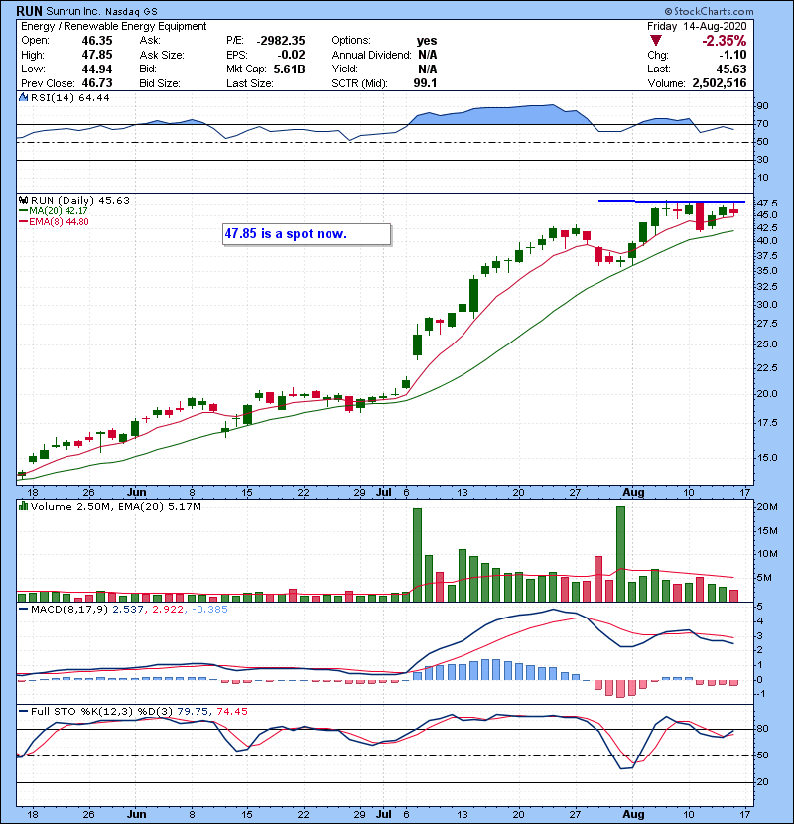The image size is (794, 824).
Task: Click the blue Full STO legend line marker
Action: (x=24, y=712)
